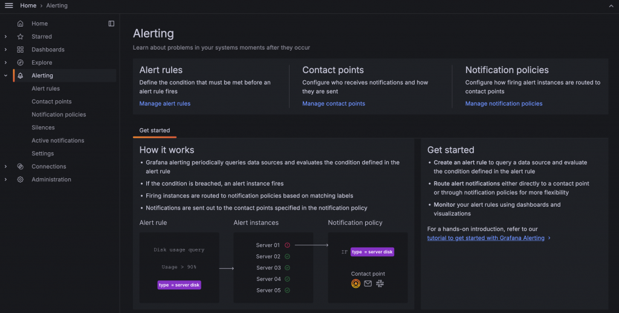Click the Manage alert rules link
Screen dimensions: 619x313
point(164,104)
